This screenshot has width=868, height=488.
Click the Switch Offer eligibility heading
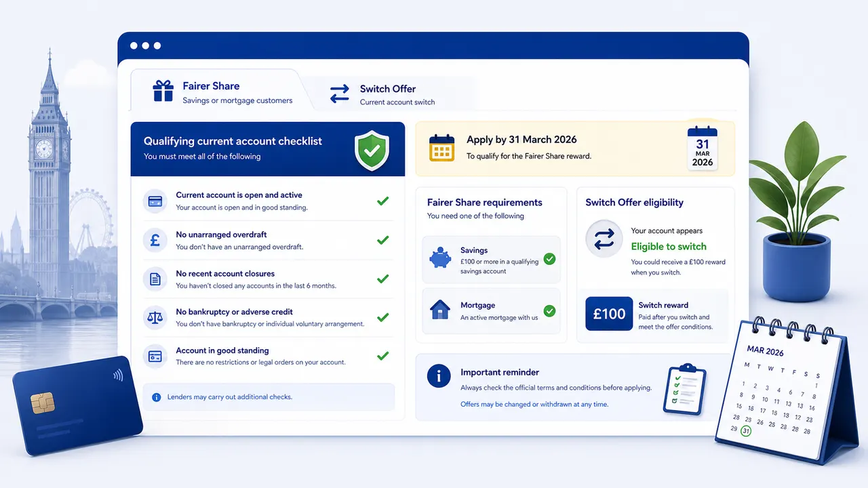point(635,203)
